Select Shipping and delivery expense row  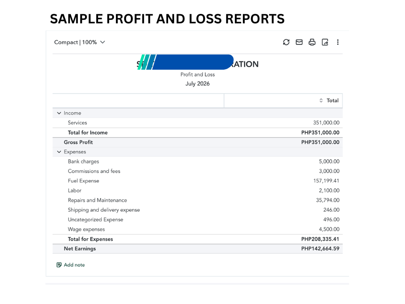tap(198, 210)
